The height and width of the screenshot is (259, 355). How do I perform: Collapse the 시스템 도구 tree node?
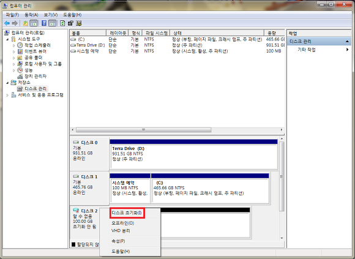(7, 39)
